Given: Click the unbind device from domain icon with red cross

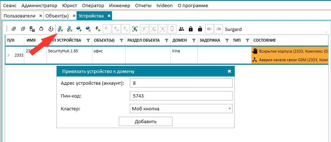Looking at the screenshot, I should tap(70, 29).
